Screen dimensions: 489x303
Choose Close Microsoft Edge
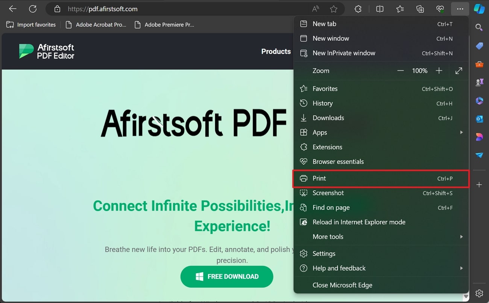click(381, 285)
